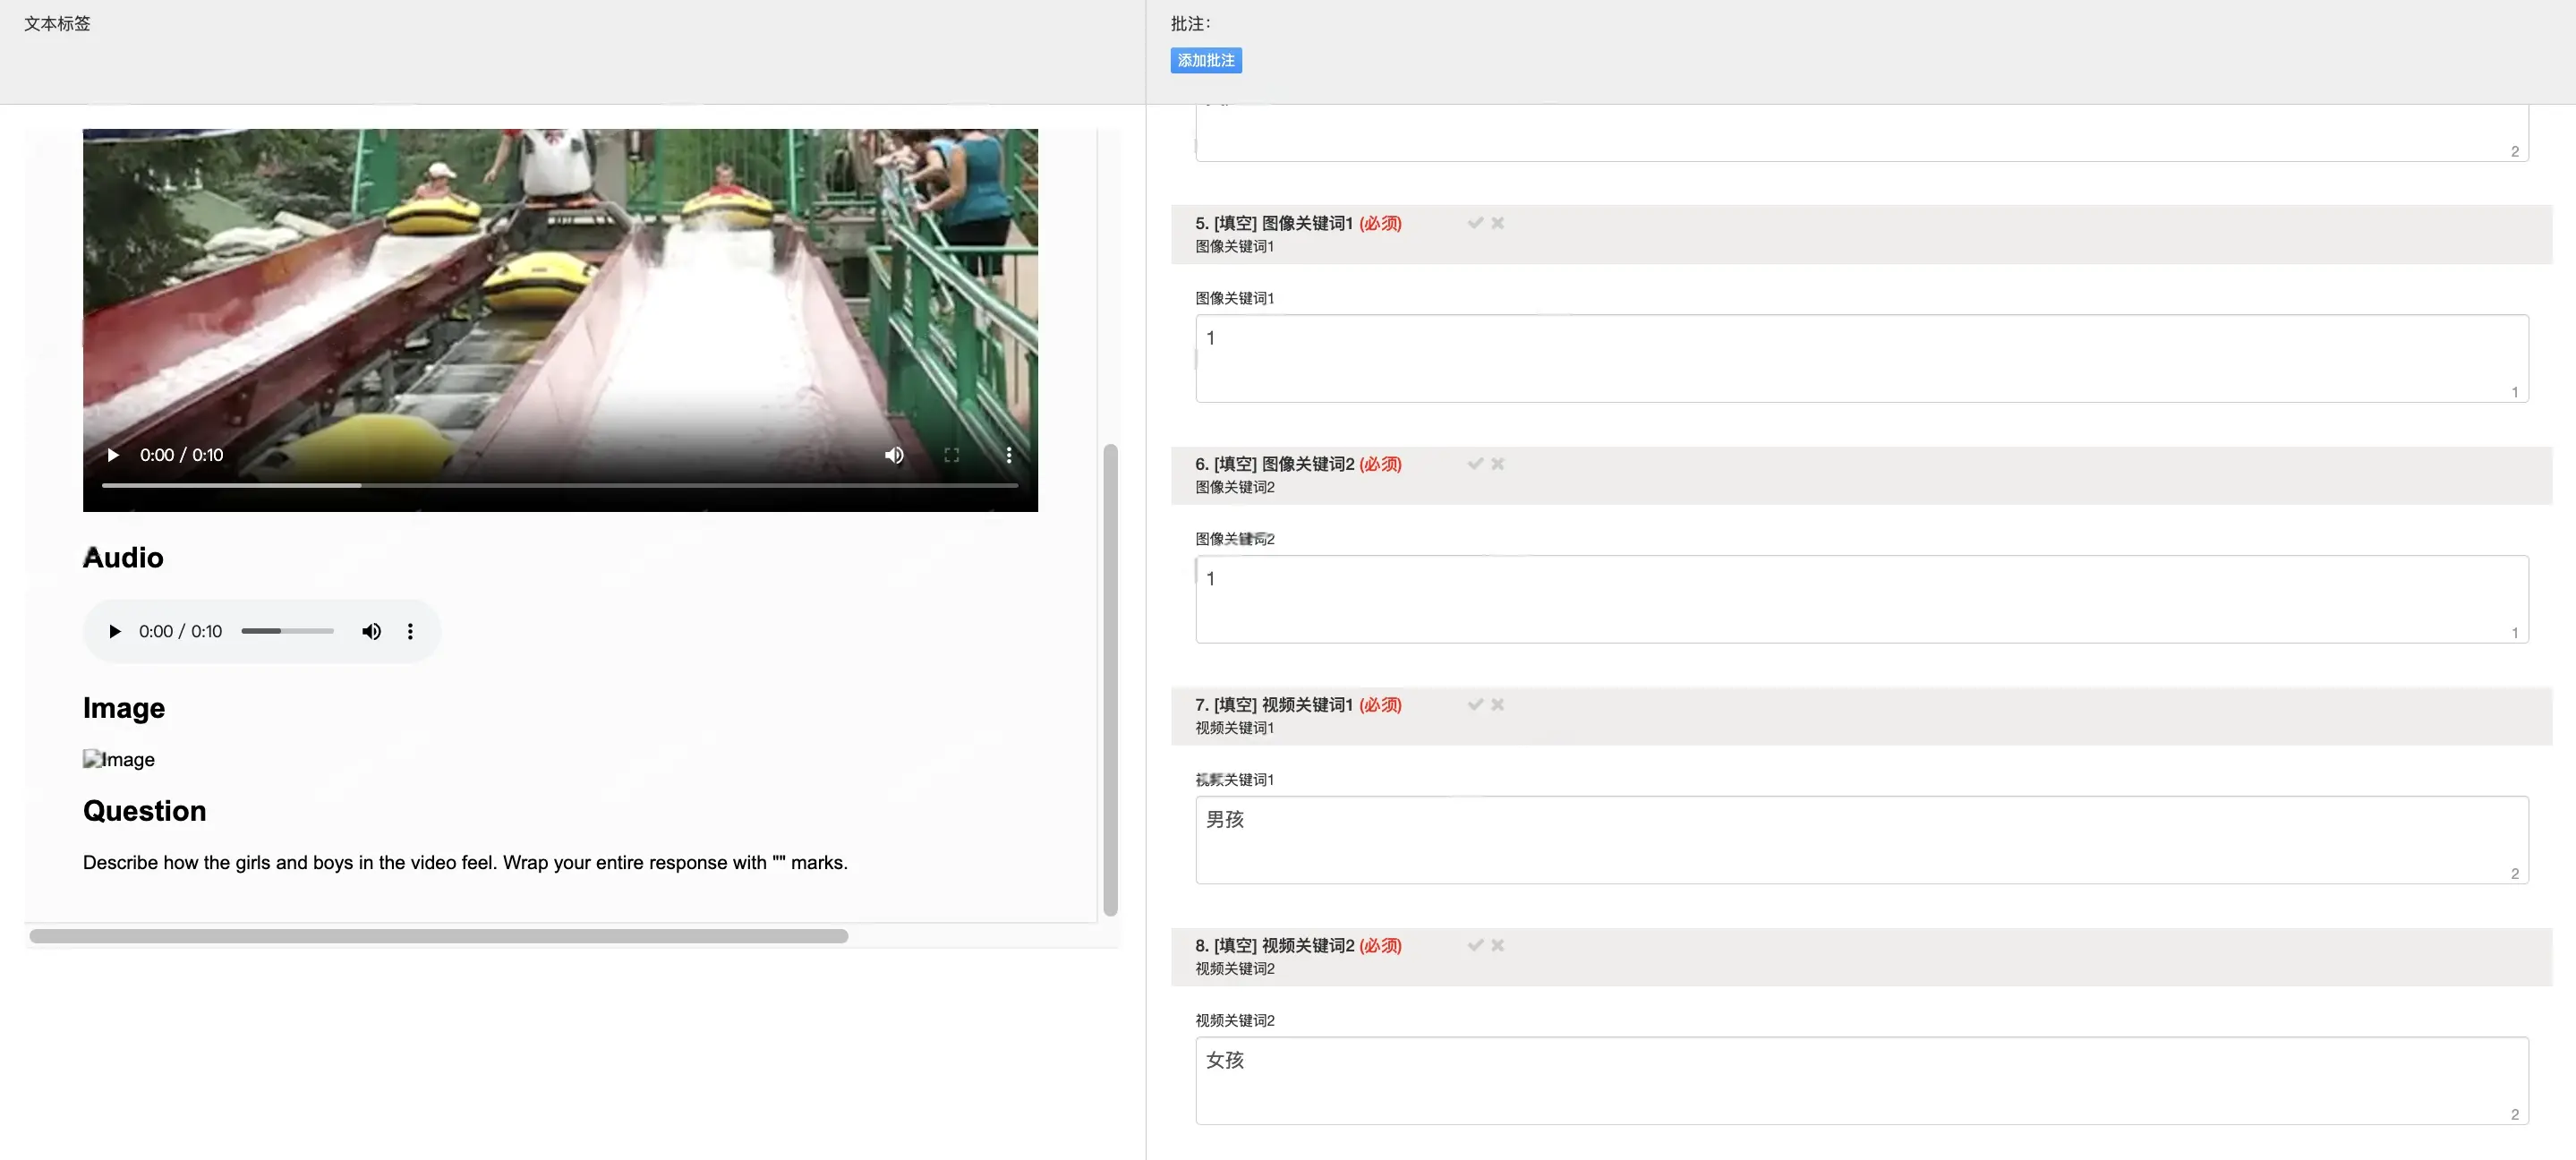The width and height of the screenshot is (2576, 1160).
Task: Click the 批注: label
Action: pyautogui.click(x=1190, y=23)
